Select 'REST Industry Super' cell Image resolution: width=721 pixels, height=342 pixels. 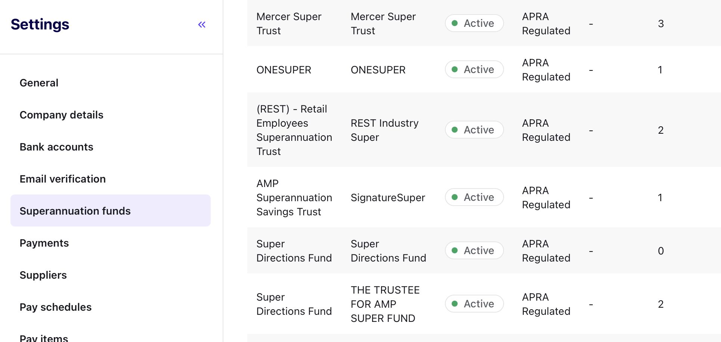(x=385, y=130)
